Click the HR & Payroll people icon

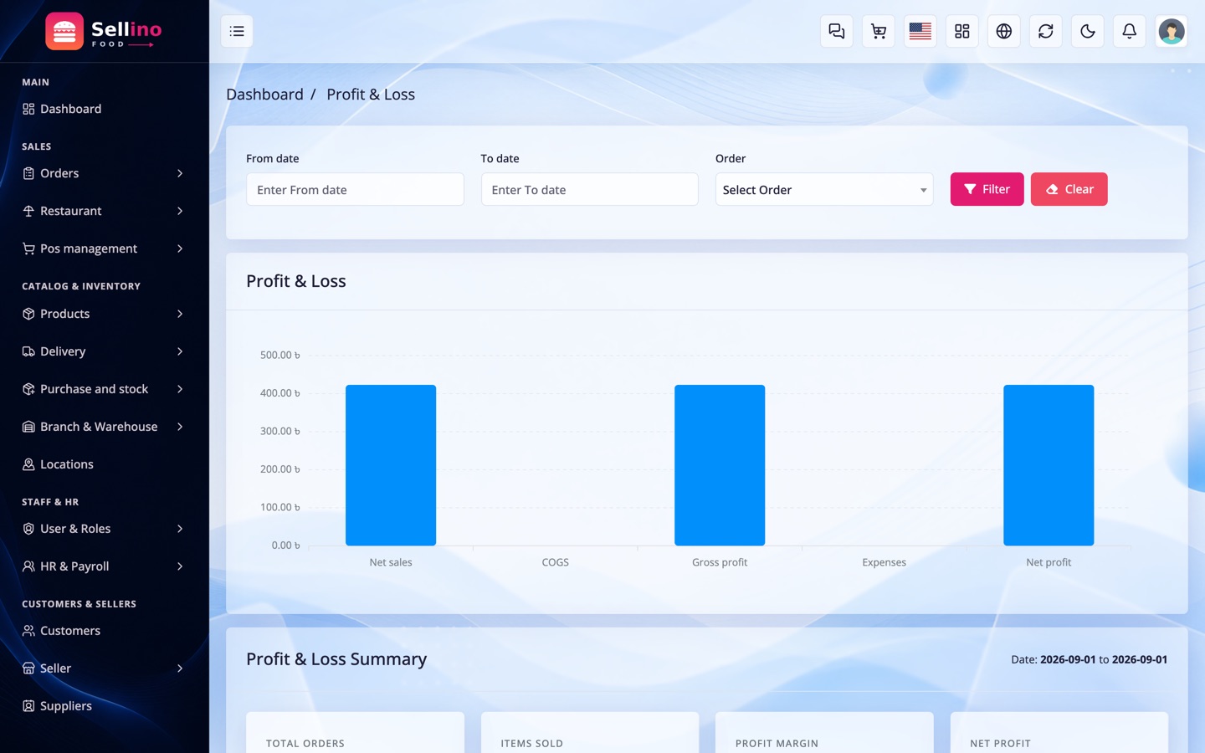coord(28,566)
